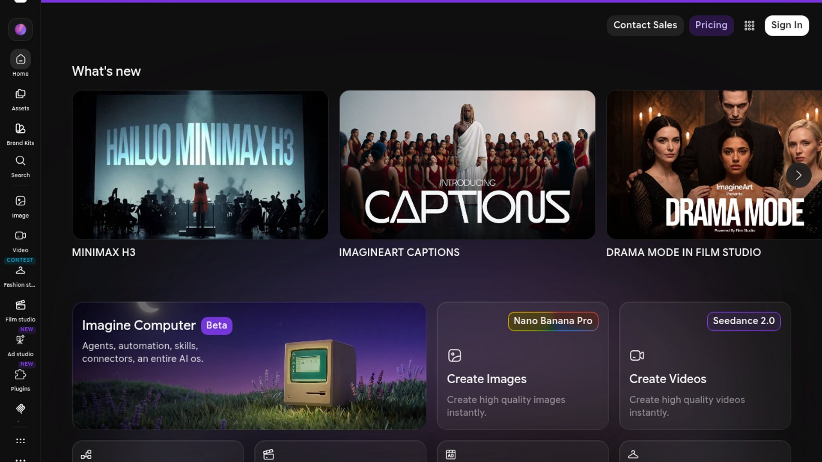Click the Nano Banana Pro badge
This screenshot has width=822, height=462.
(553, 321)
